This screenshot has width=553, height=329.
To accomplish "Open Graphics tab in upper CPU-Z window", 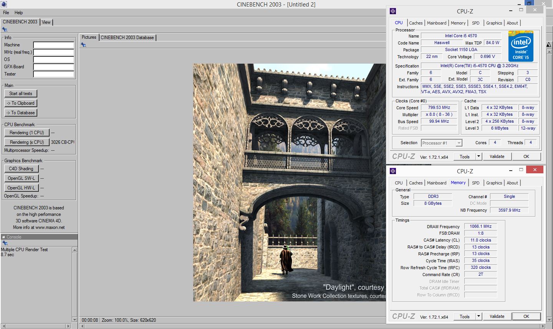I will [x=494, y=23].
